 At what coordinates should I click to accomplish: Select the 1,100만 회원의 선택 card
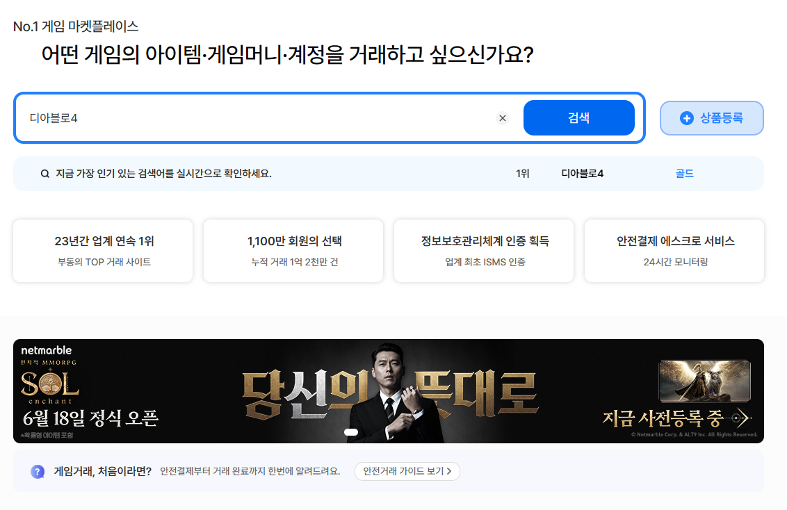pos(293,251)
